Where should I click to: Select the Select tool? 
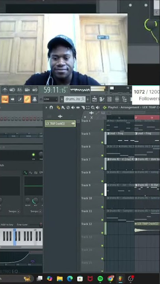[x=88, y=108]
